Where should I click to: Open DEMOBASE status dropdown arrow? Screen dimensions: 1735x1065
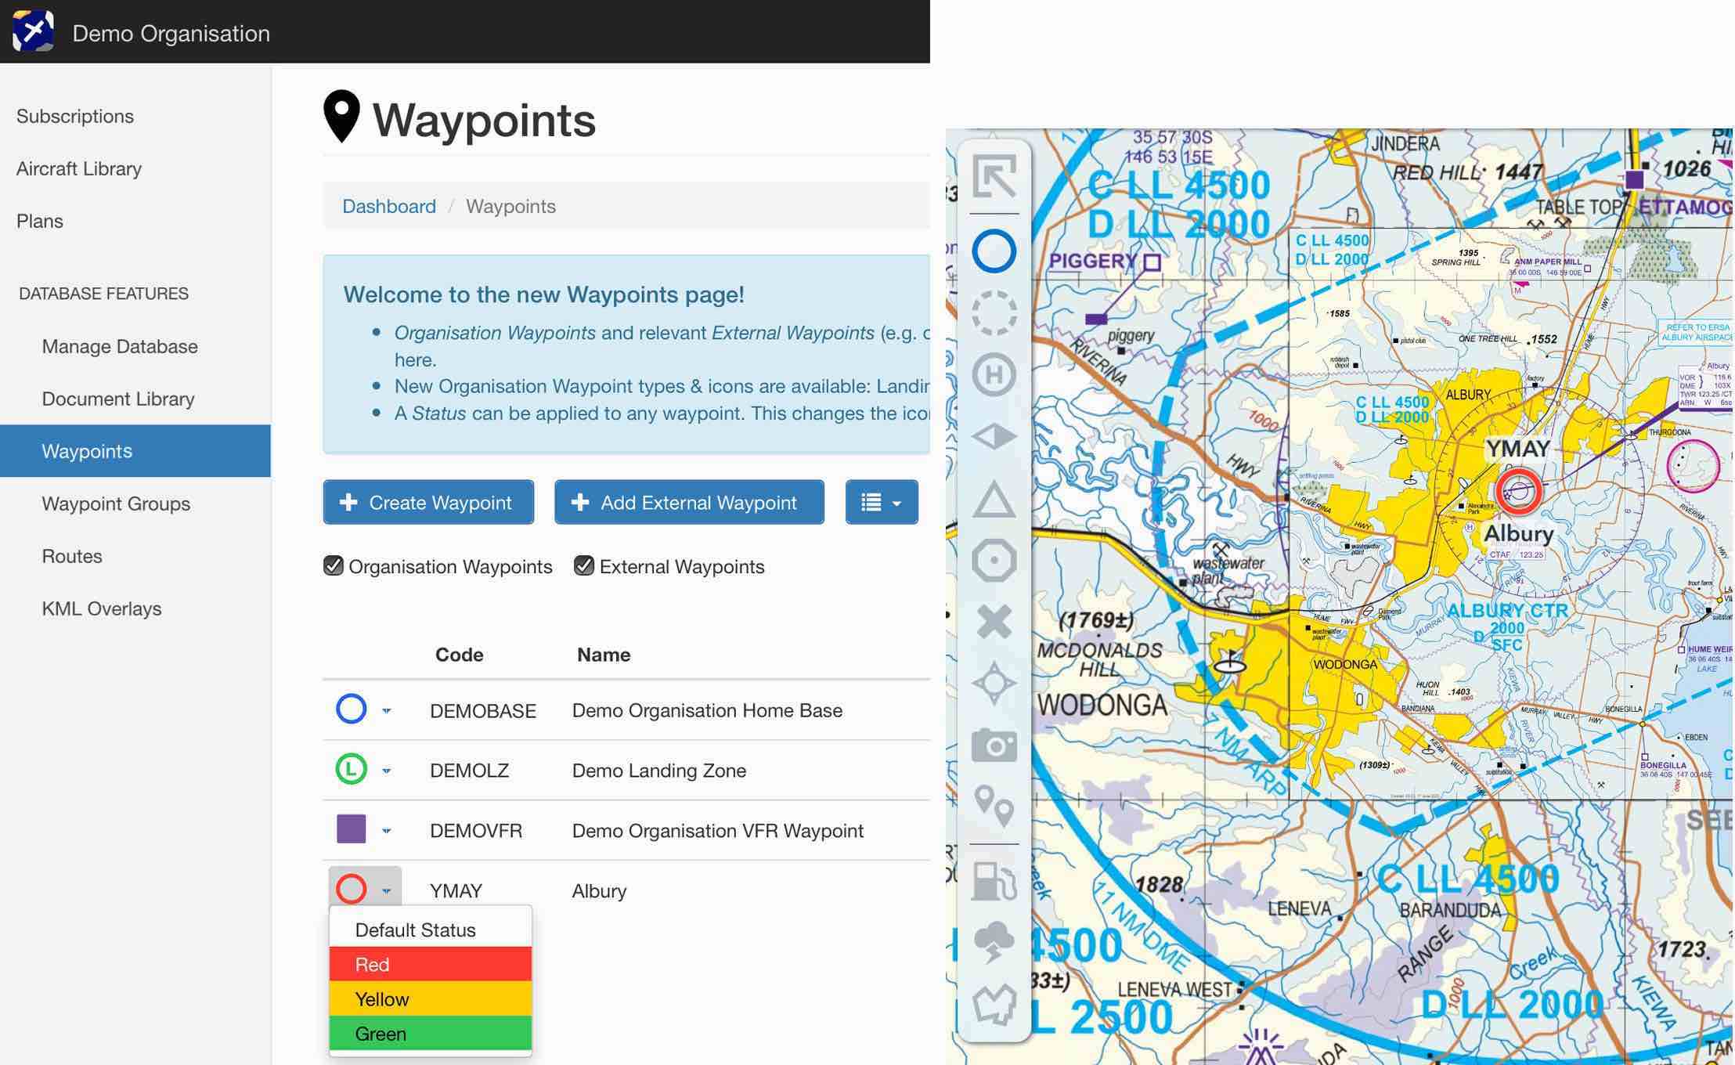tap(386, 711)
